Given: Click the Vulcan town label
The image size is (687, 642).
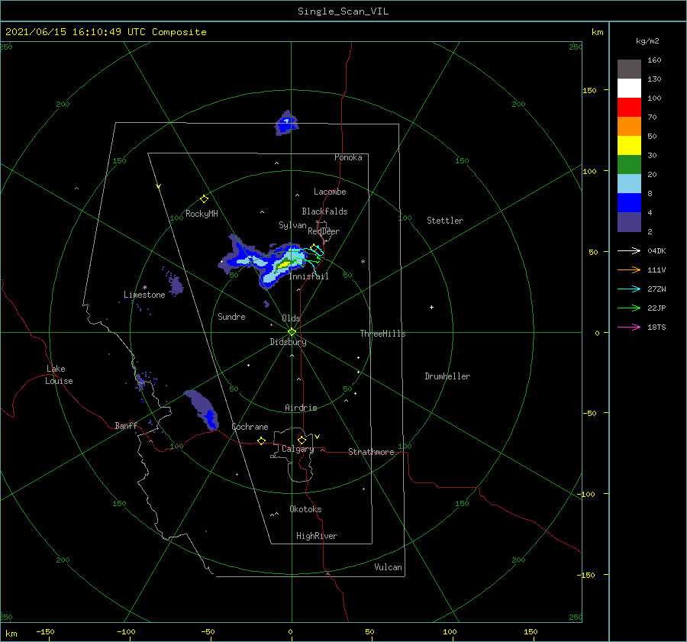Looking at the screenshot, I should 389,567.
